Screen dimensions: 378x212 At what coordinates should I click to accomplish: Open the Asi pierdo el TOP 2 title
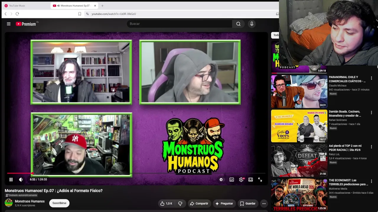(345, 148)
